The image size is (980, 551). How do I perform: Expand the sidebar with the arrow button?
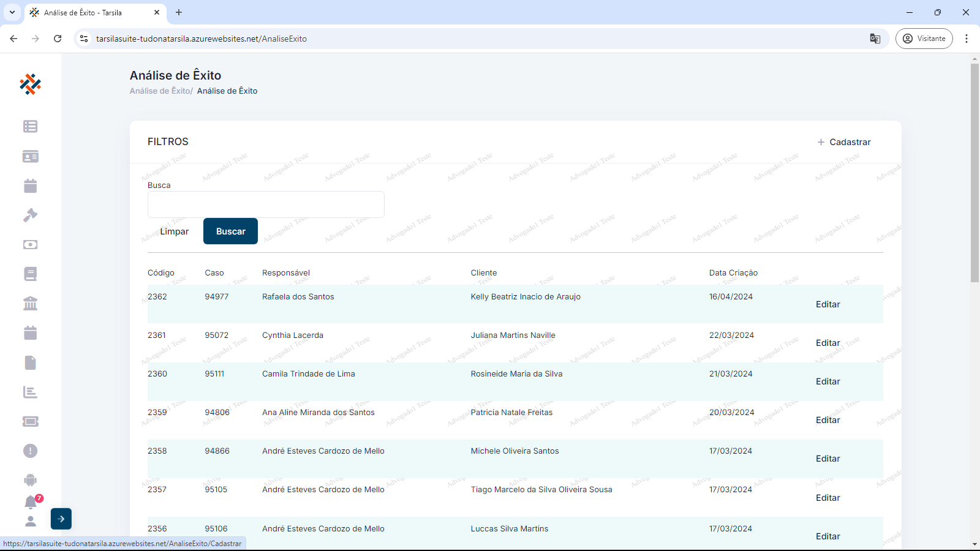pyautogui.click(x=61, y=519)
